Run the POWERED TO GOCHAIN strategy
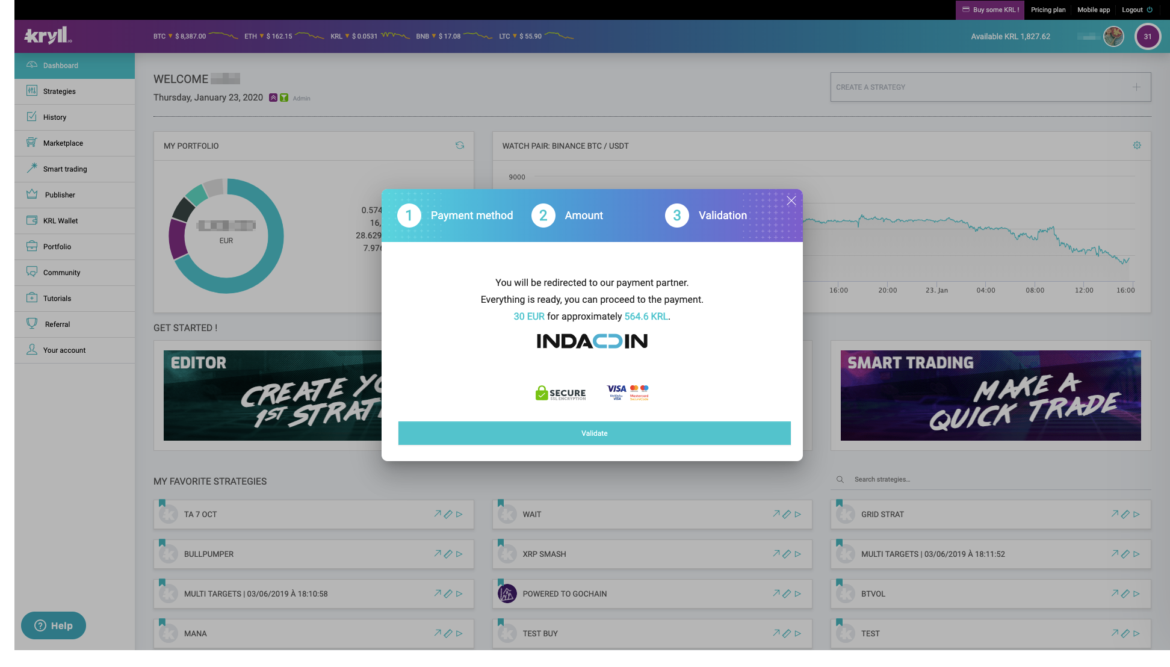 click(798, 594)
